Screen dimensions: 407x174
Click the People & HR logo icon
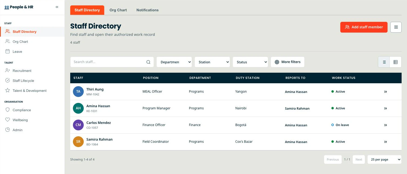[7, 7]
